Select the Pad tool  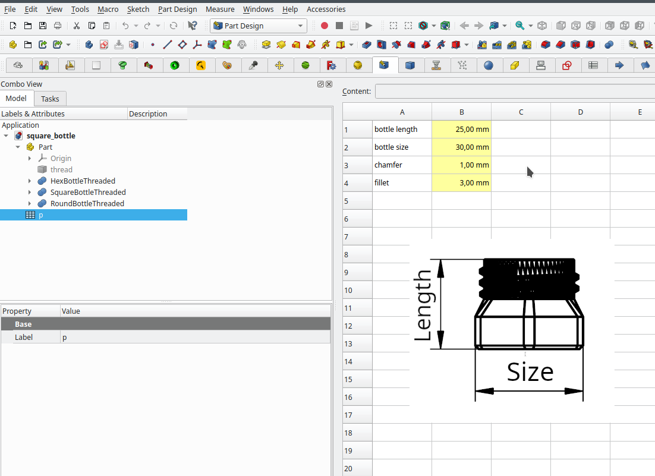coord(266,45)
